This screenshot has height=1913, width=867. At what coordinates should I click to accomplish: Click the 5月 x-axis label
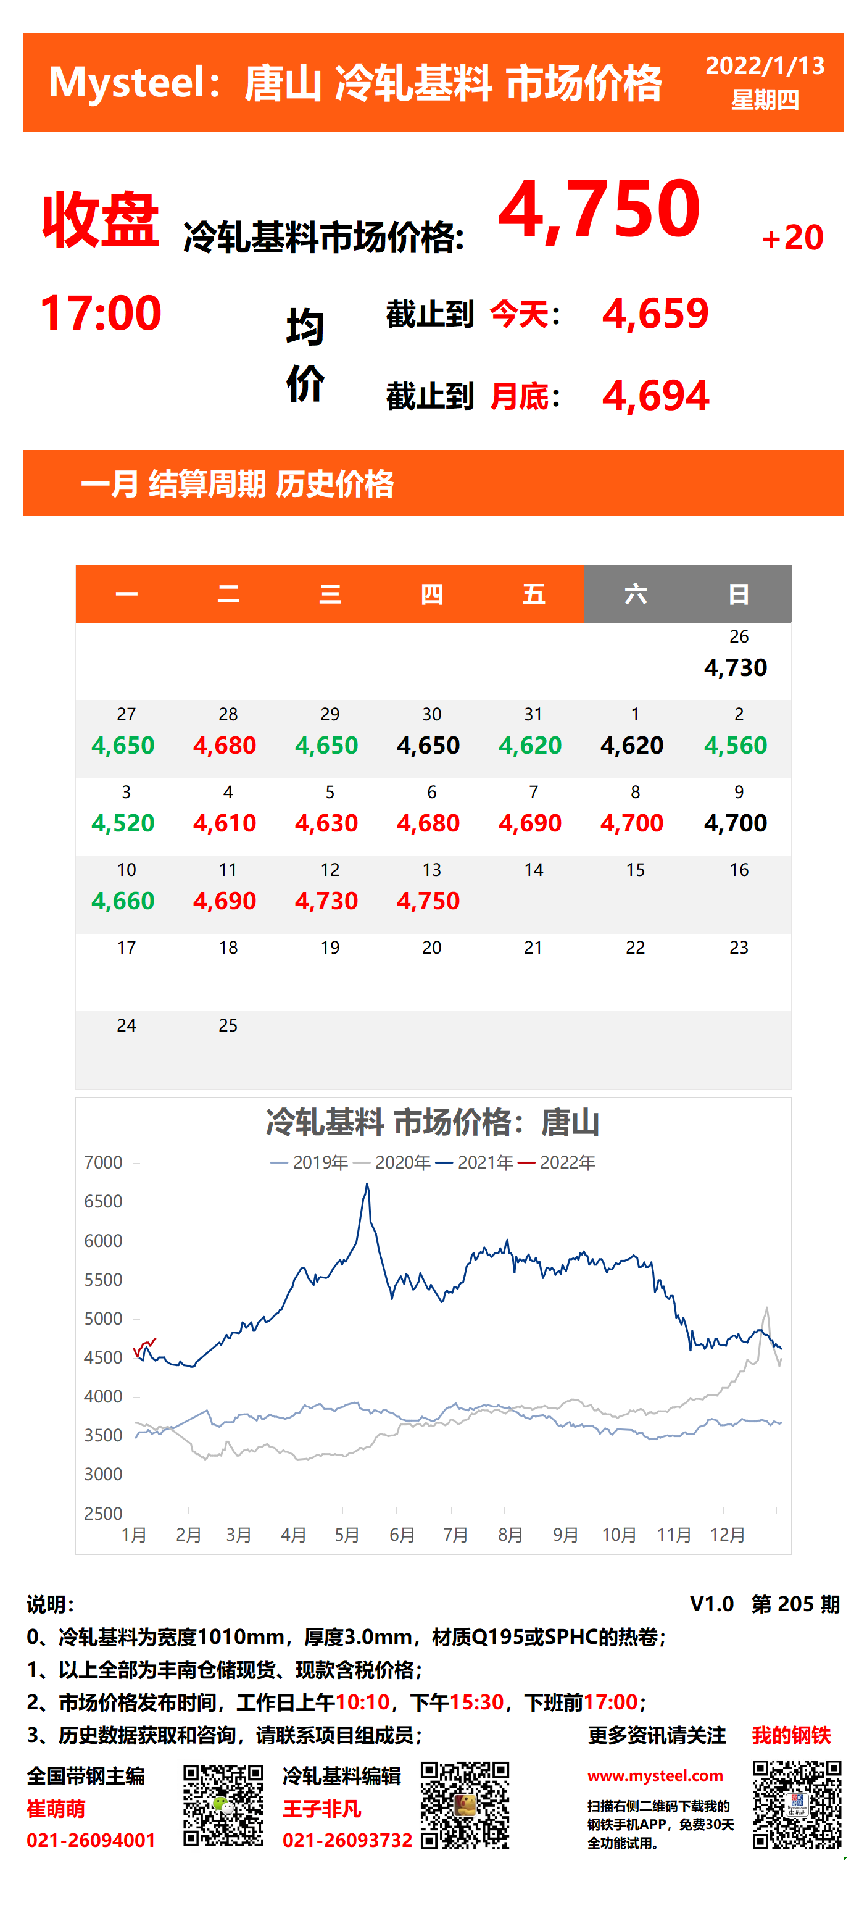click(x=347, y=1535)
